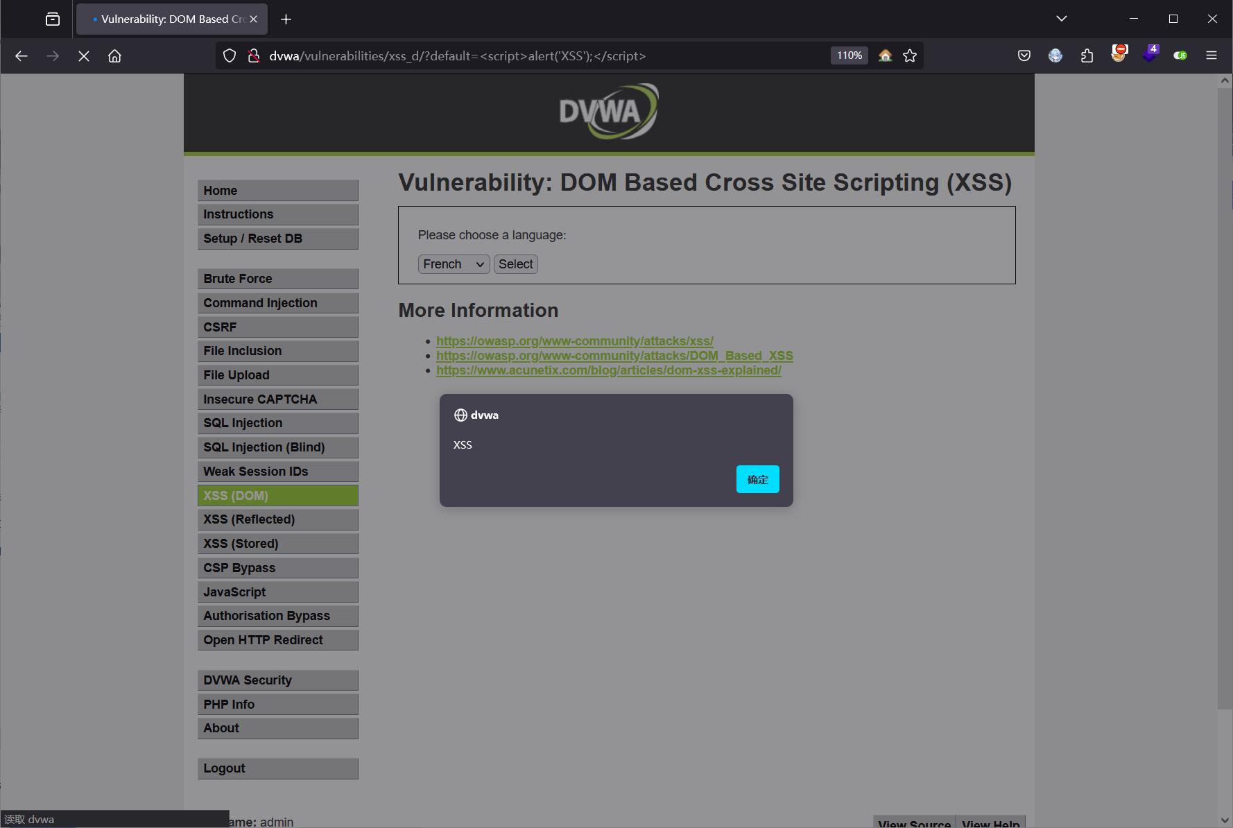Open CSRF menu entry
This screenshot has height=828, width=1233.
(x=278, y=327)
